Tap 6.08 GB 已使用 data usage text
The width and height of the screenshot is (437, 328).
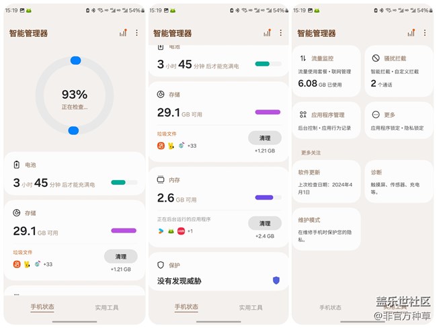point(321,84)
